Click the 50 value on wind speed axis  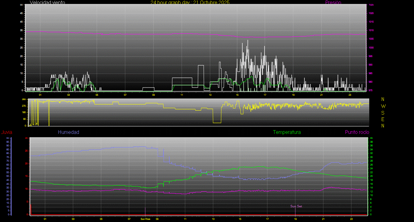[21, 5]
